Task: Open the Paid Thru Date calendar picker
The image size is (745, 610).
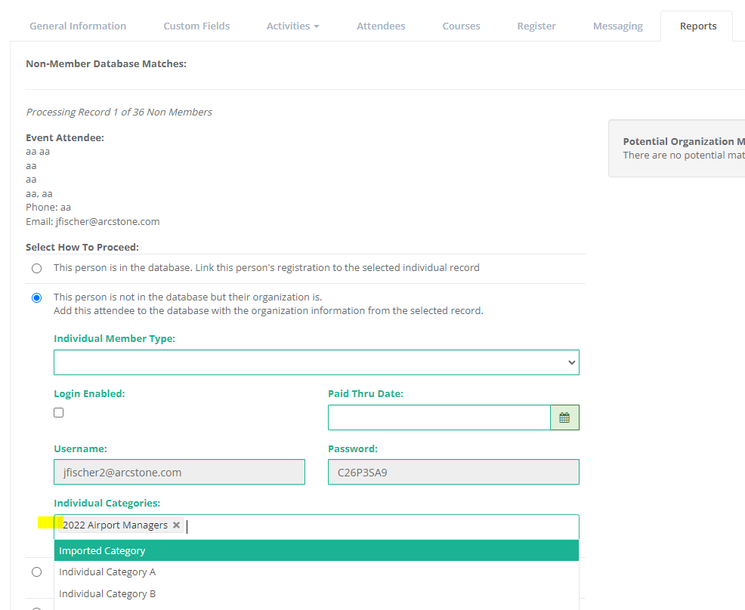Action: (x=564, y=417)
